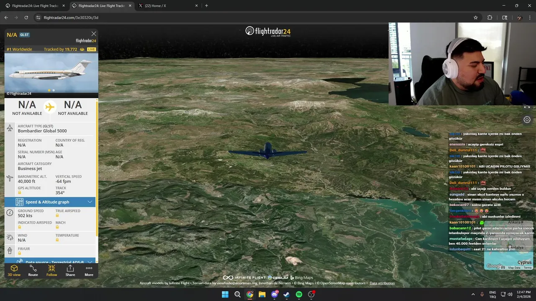
Task: Click the lock under True Airspeed
Action: pos(57,216)
